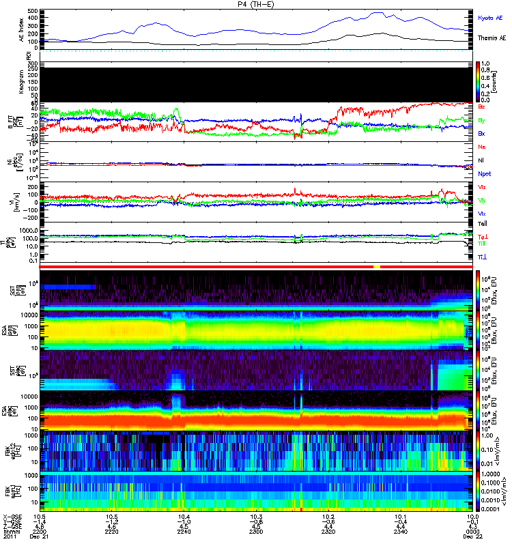Image resolution: width=512 pixels, height=546 pixels.
Task: Click the FBK edc12 mV/m color bar
Action: point(478,451)
